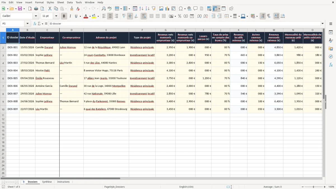Toggle Center Horizontally alignment
This screenshot has height=189, width=336.
point(110,16)
